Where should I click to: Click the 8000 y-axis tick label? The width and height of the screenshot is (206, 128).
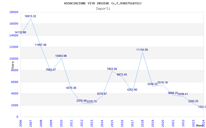coord(14,70)
